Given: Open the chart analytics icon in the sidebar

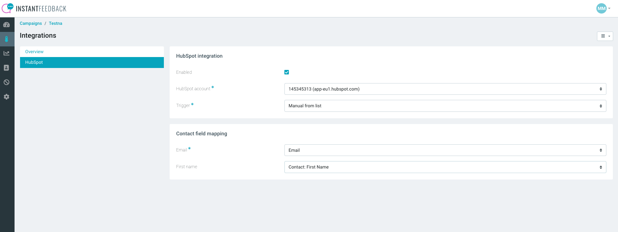Looking at the screenshot, I should [x=6, y=53].
